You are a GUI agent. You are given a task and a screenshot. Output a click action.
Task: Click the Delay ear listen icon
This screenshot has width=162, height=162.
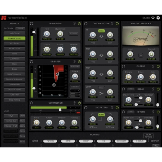click(x=153, y=89)
